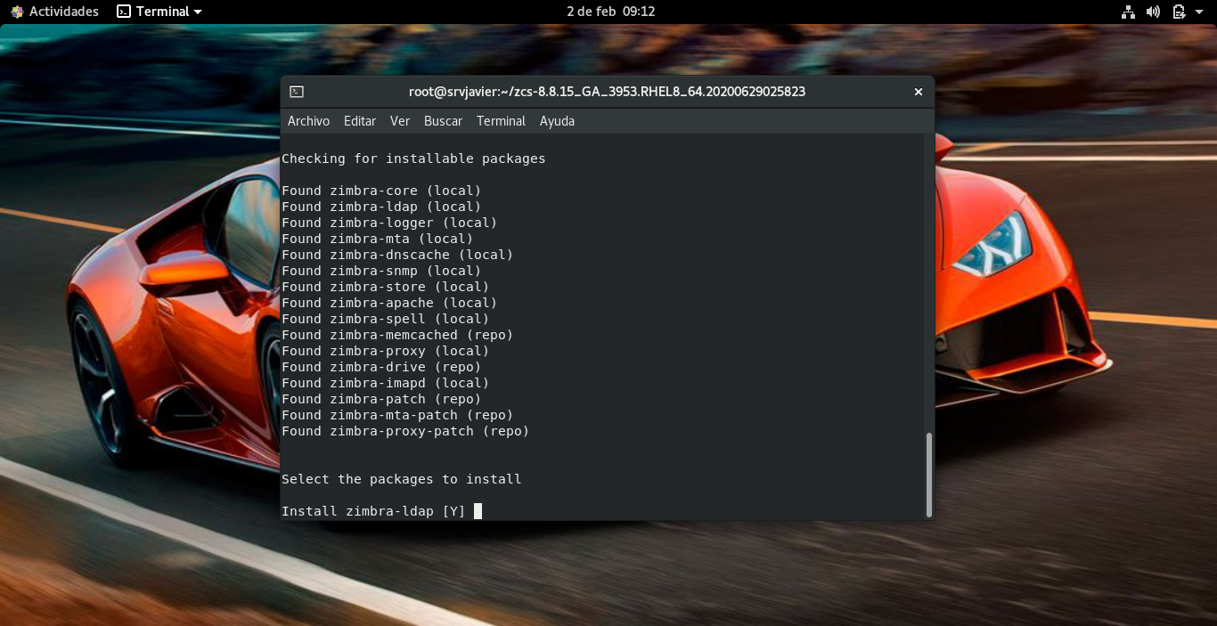Viewport: 1217px width, 626px height.
Task: Click the Activities foot logo icon
Action: [17, 12]
